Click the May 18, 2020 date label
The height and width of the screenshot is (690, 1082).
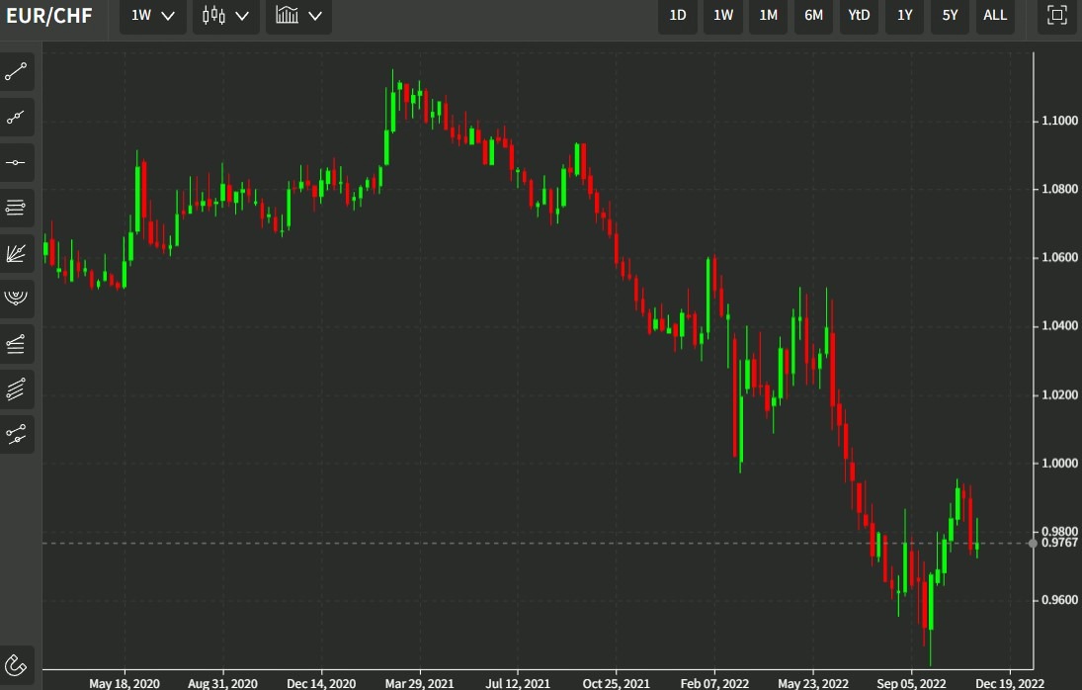click(x=125, y=683)
